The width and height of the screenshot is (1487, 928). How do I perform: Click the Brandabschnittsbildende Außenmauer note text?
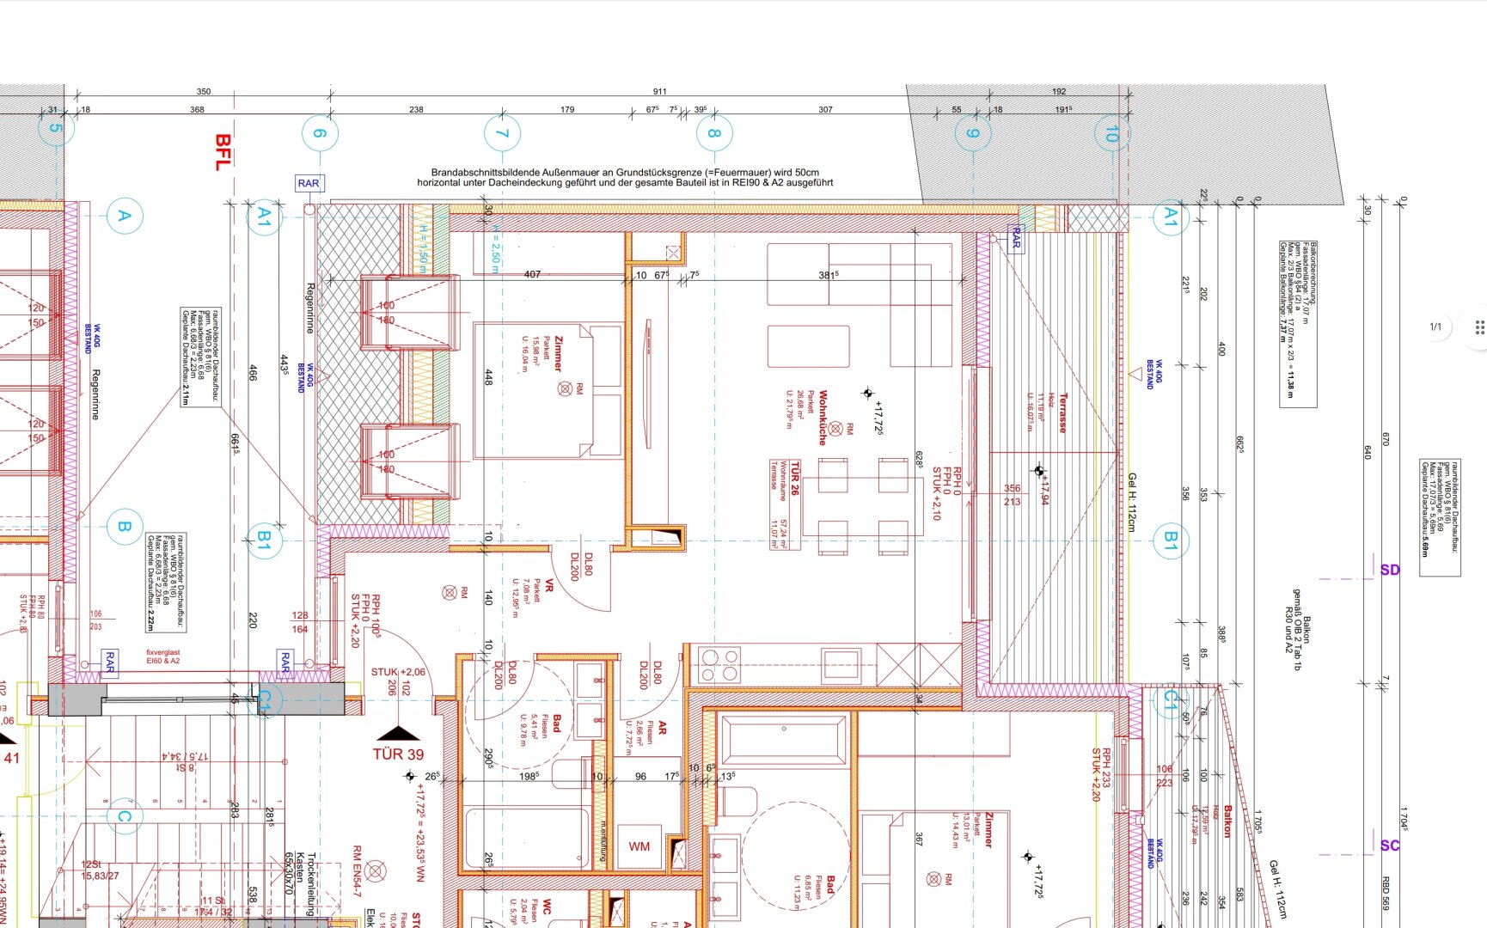coord(625,177)
